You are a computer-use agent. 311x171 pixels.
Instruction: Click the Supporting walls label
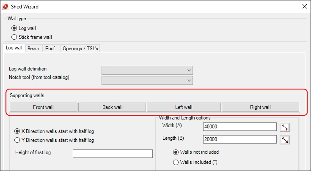click(27, 95)
